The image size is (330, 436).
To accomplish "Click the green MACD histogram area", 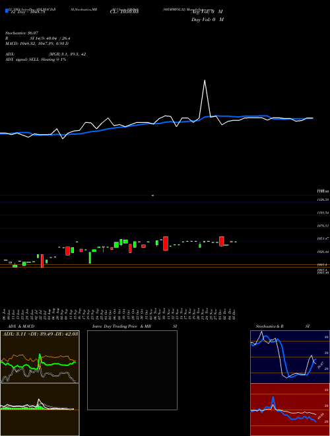I will pos(22,408).
